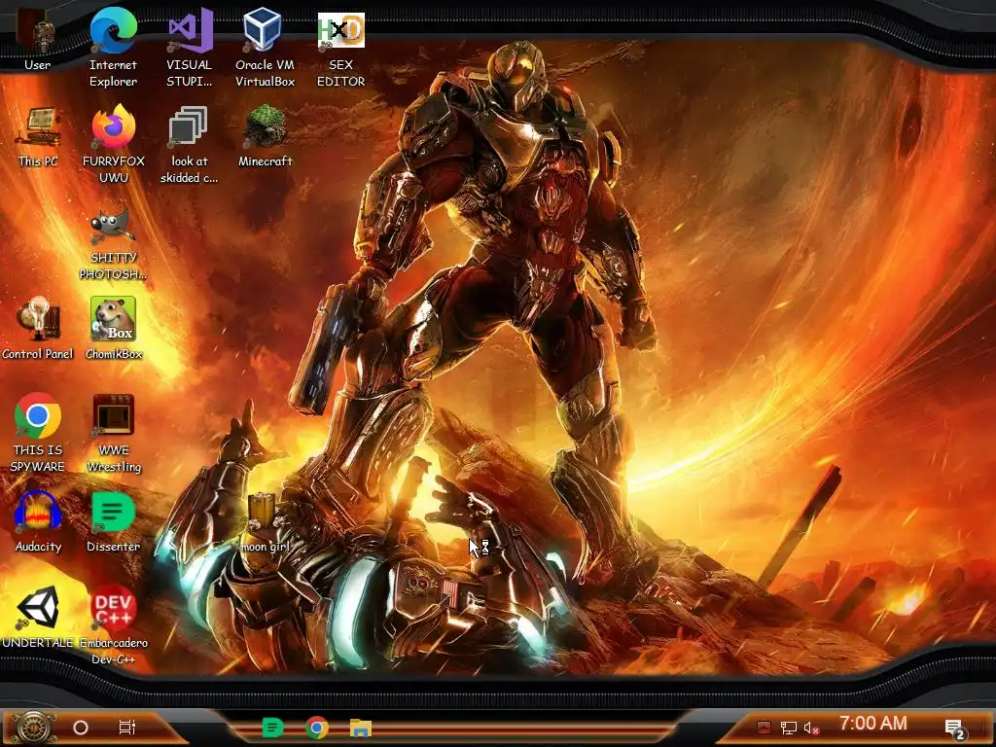Click the Cortana search circle in taskbar
The width and height of the screenshot is (996, 747).
pyautogui.click(x=81, y=728)
